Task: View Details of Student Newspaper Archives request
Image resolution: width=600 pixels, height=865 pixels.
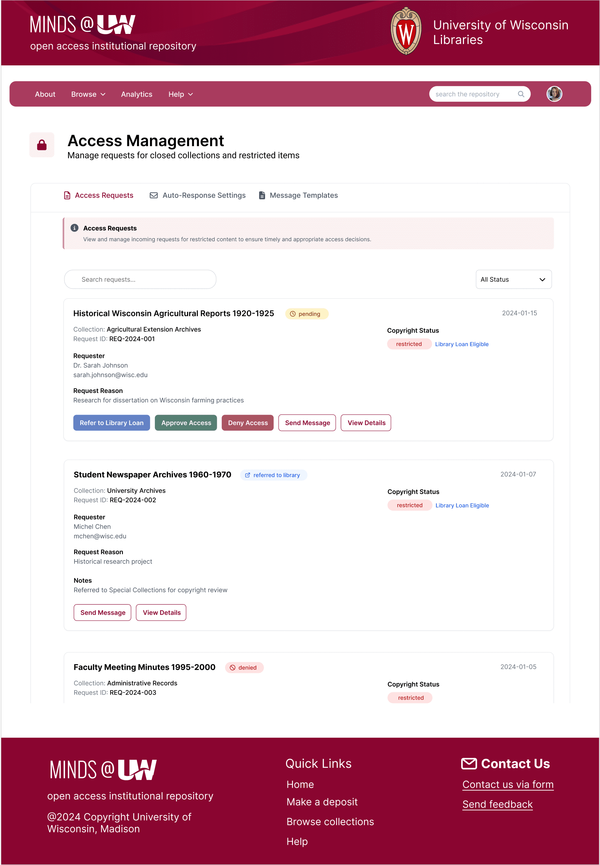Action: tap(161, 612)
